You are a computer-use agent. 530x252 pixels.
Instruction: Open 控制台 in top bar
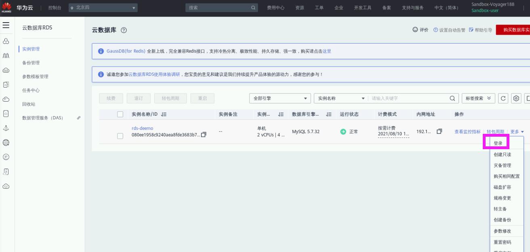55,8
